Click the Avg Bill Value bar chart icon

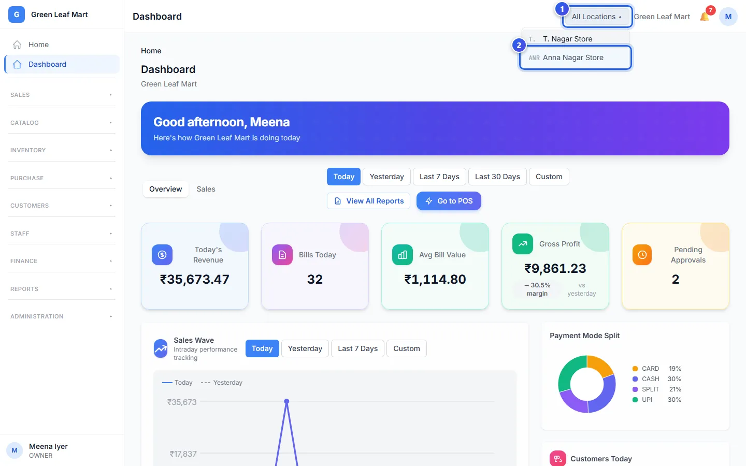pos(403,255)
